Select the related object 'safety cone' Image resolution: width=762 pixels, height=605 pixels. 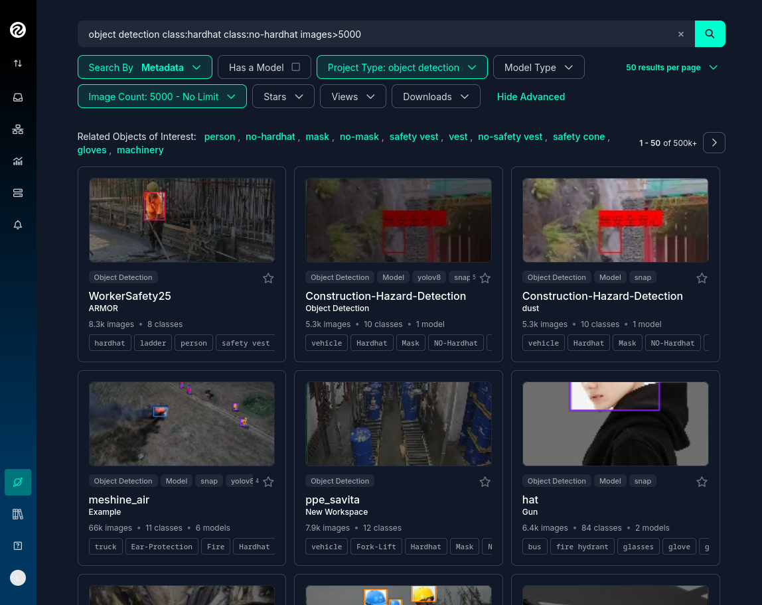pos(579,137)
